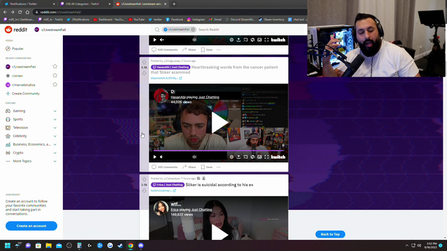
Task: Upvote the HasanAbi cancer patient post
Action: coord(145,62)
